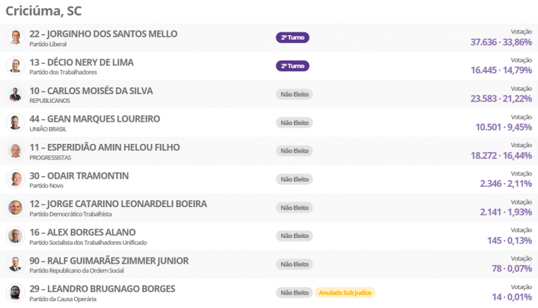Click the 2º Turno badge for Jorginho
This screenshot has height=308, width=538.
click(x=293, y=38)
